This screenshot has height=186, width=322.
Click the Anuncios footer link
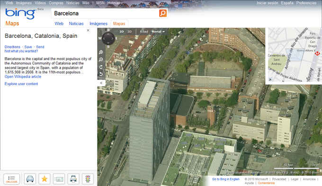coord(309,179)
